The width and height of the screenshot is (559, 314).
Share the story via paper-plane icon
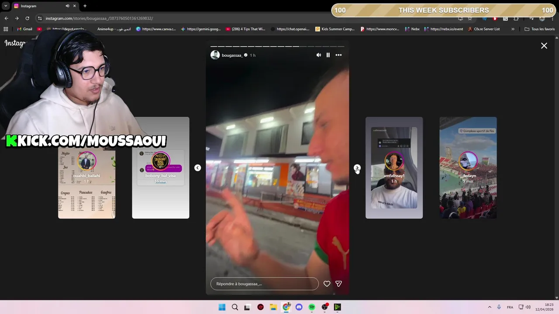(338, 284)
